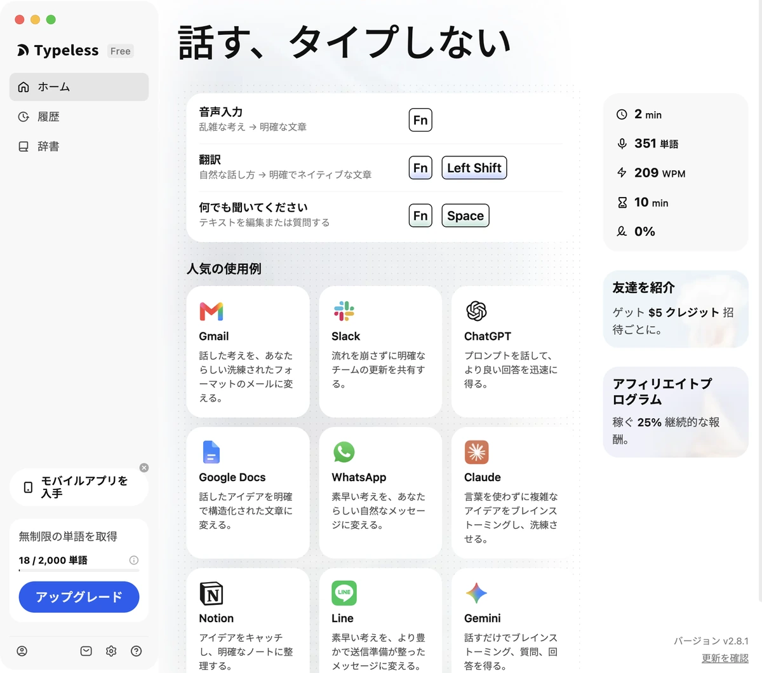Open the Line use case icon
The height and width of the screenshot is (673, 762).
(x=344, y=593)
